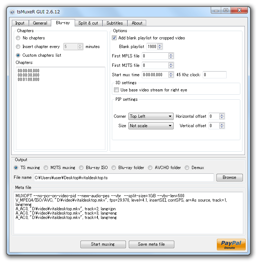This screenshot has width=258, height=263.
Task: Open the Size dropdown showing Not scale
Action: pyautogui.click(x=151, y=126)
